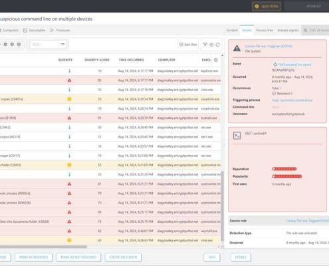Open the Triggering process link

pyautogui.click(x=292, y=100)
